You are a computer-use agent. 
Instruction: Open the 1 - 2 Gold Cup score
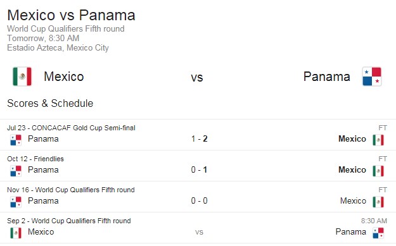(x=199, y=138)
